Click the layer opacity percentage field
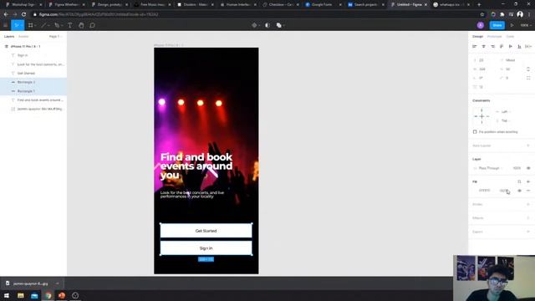The image size is (535, 301). pos(517,168)
